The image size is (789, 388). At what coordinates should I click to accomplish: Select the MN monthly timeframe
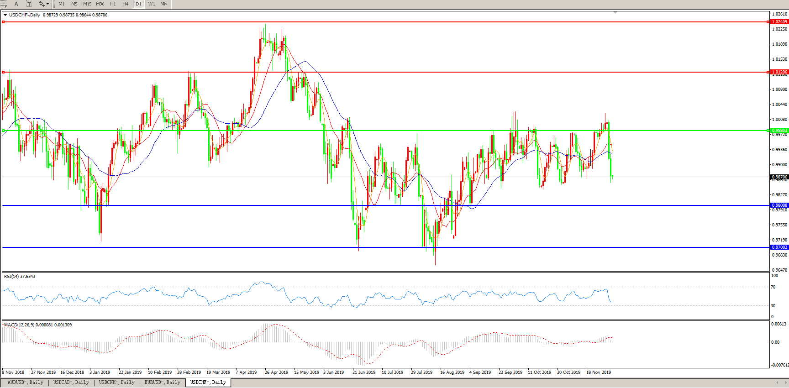pos(164,4)
